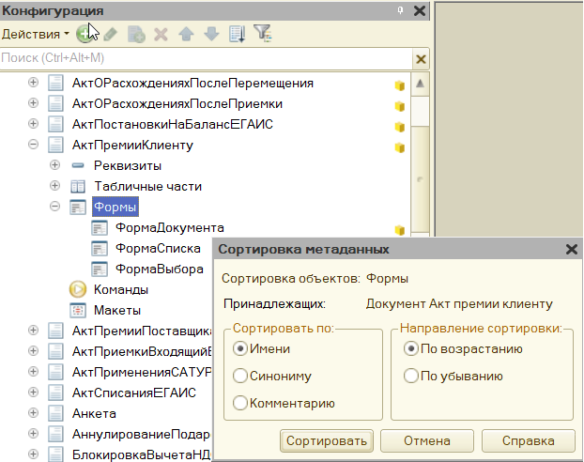The height and width of the screenshot is (462, 584).
Task: Click the Табличные части table icon
Action: [78, 186]
